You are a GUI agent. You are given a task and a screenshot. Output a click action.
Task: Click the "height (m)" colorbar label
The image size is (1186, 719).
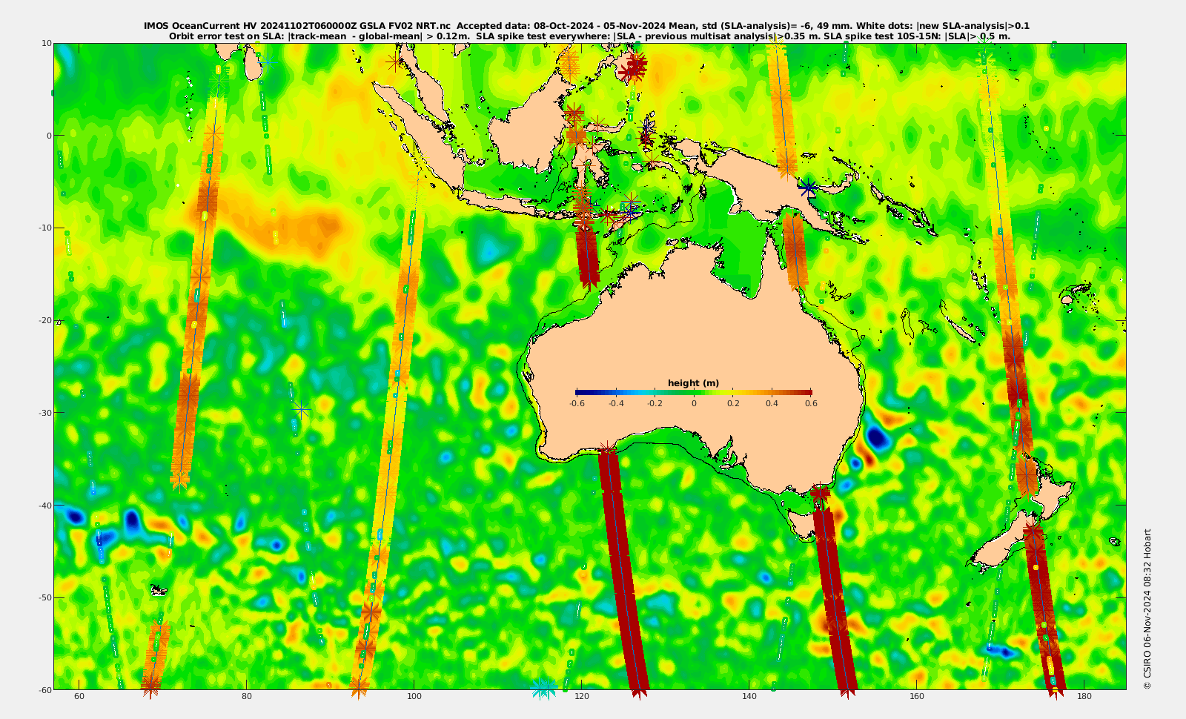[693, 383]
